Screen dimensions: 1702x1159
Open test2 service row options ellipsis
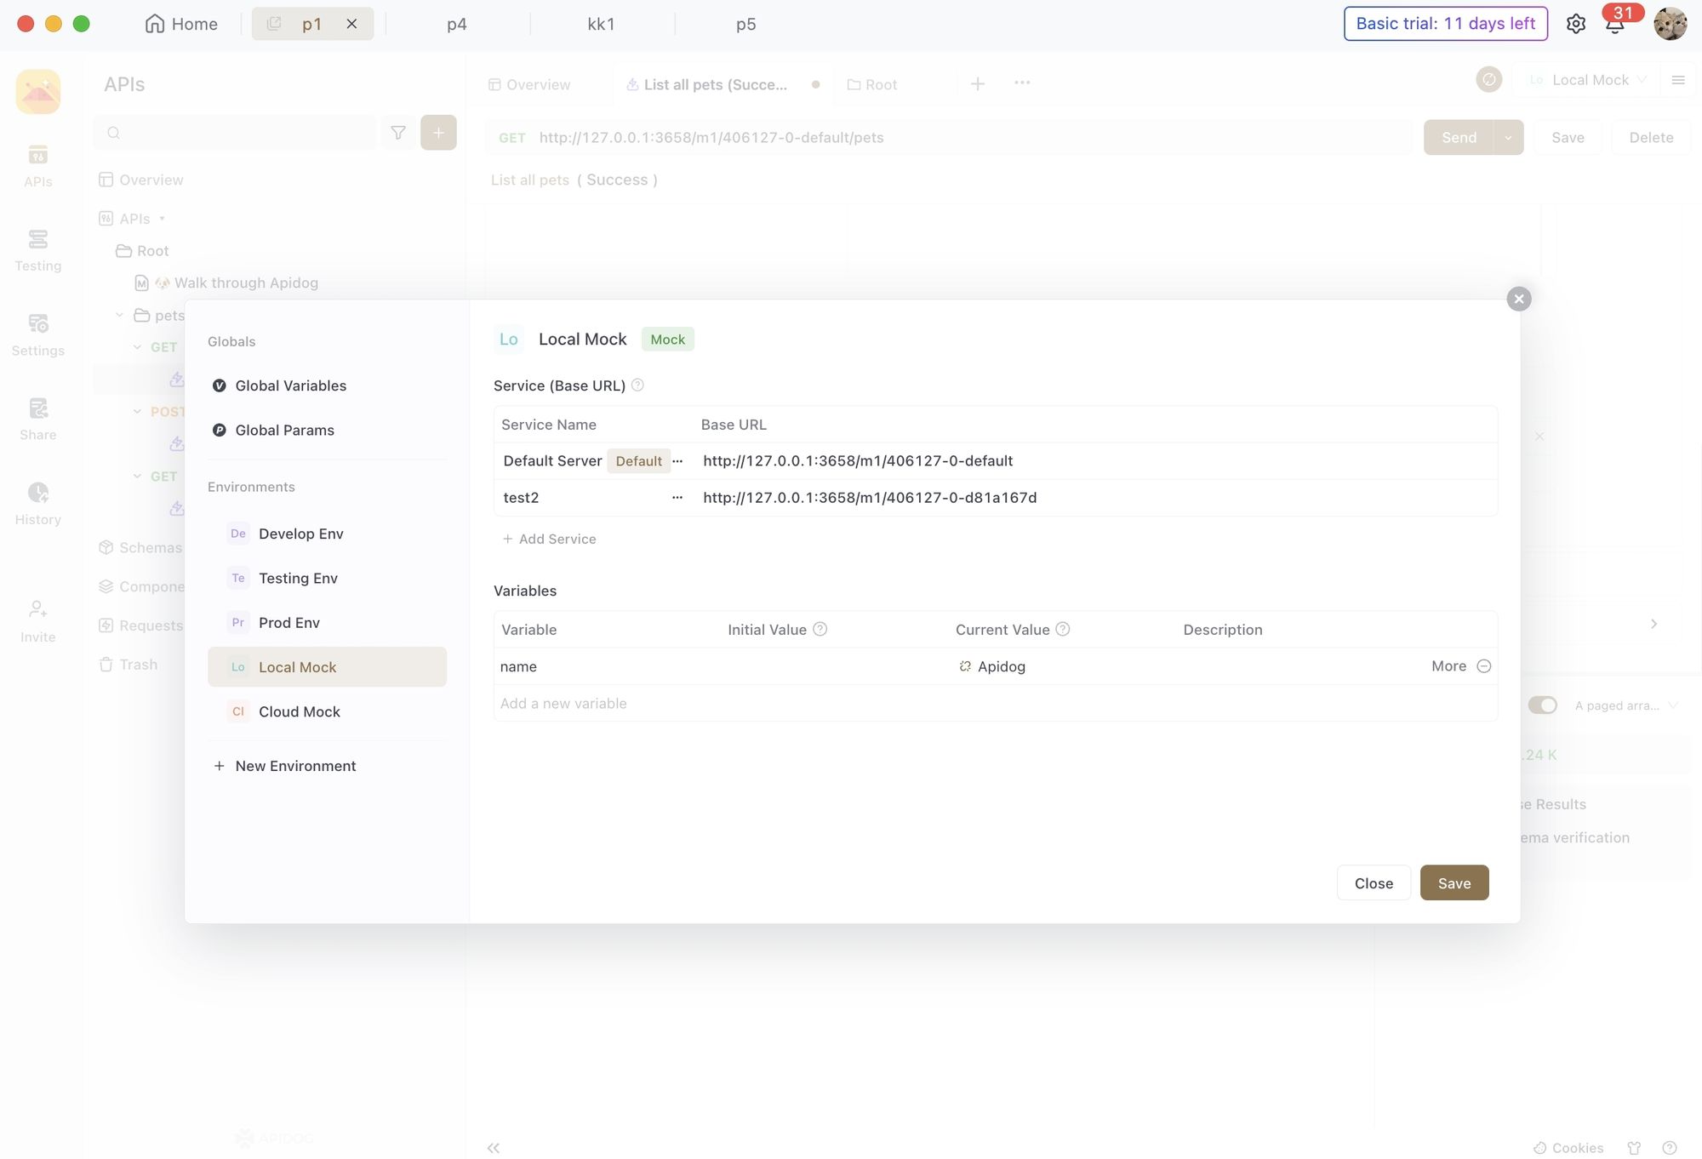[677, 498]
